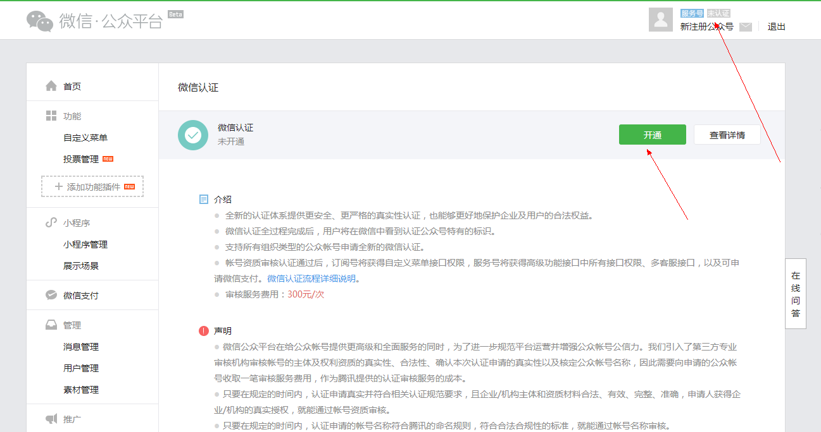Open 小程序管理 in sidebar
Viewport: 821px width, 432px height.
(85, 244)
